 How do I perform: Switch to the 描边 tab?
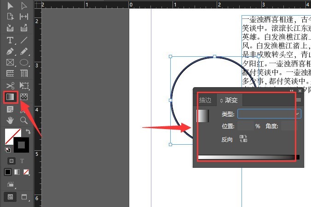tap(205, 100)
